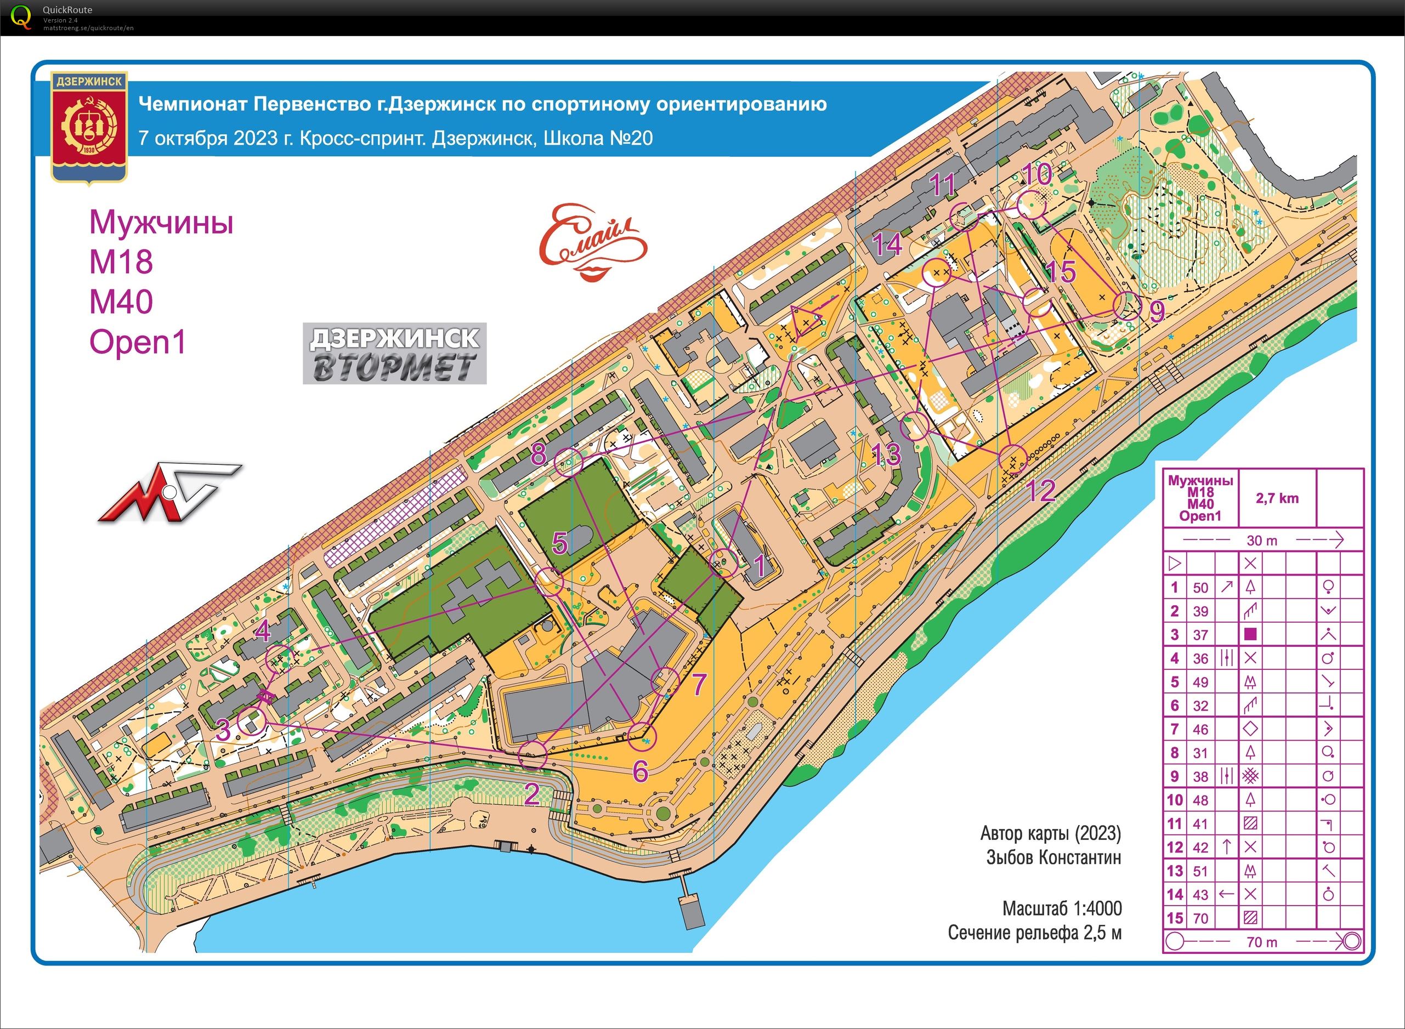Click control code 38 in description row 9
1405x1029 pixels.
[x=1200, y=777]
